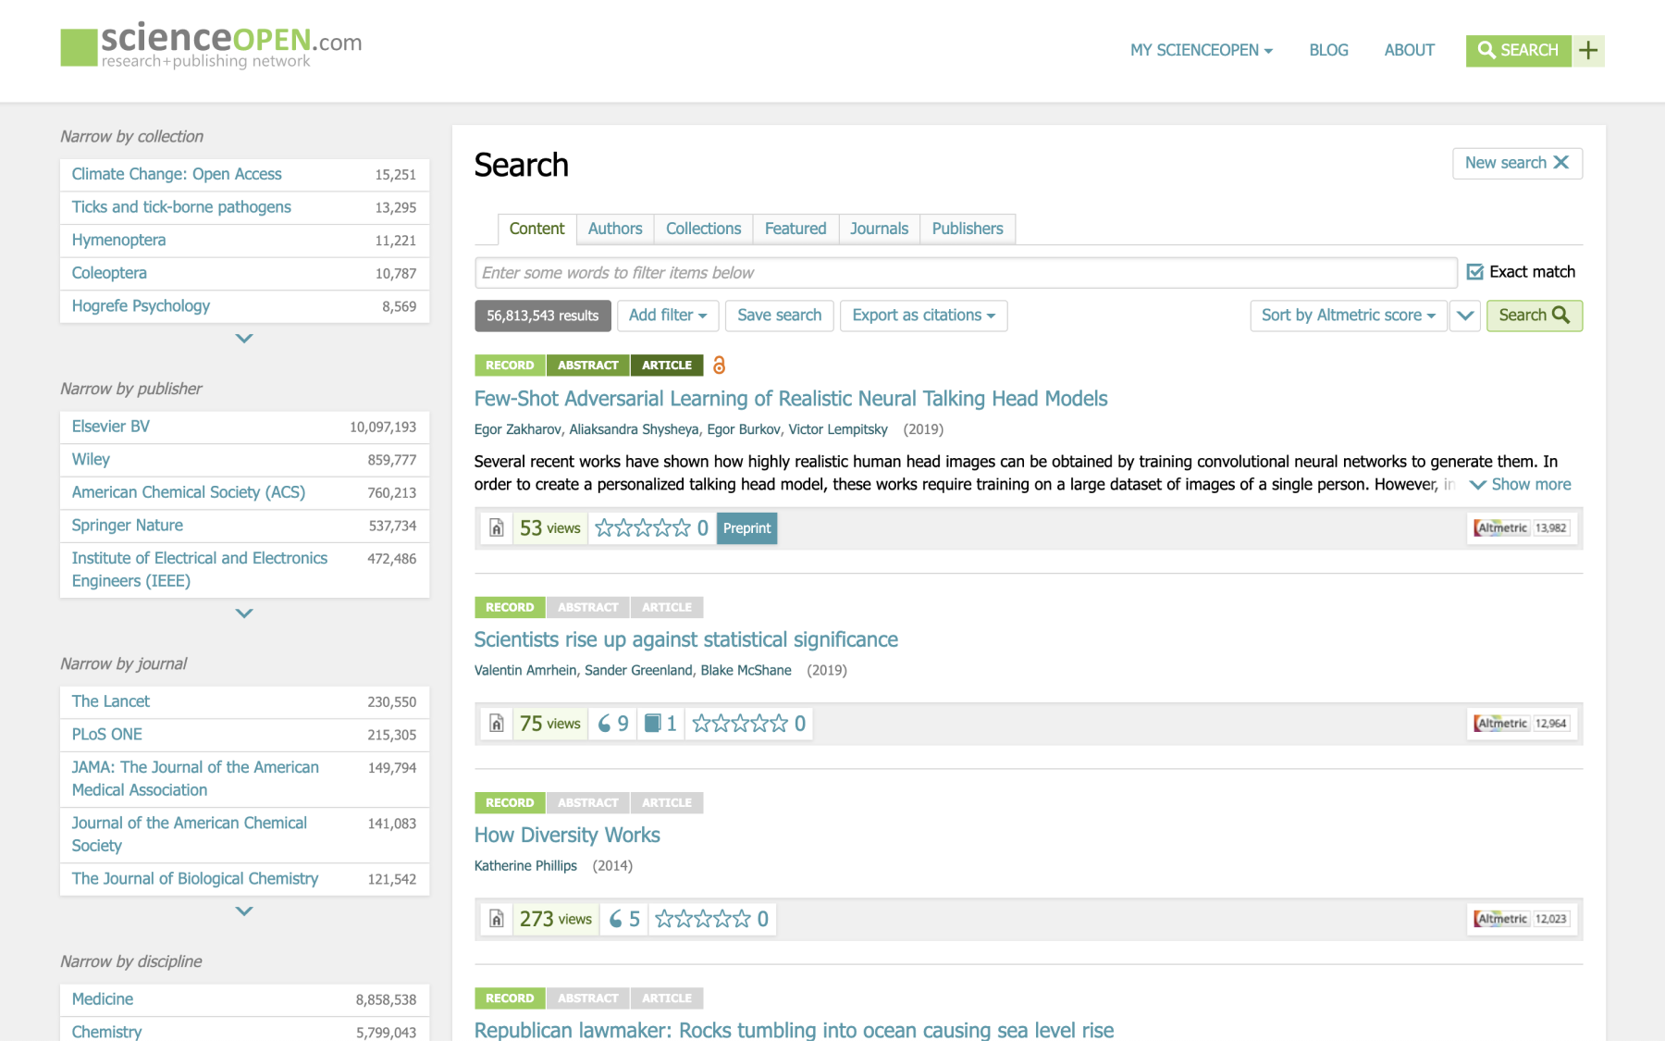
Task: Open the Sort by Altmetric score dropdown
Action: click(x=1348, y=316)
